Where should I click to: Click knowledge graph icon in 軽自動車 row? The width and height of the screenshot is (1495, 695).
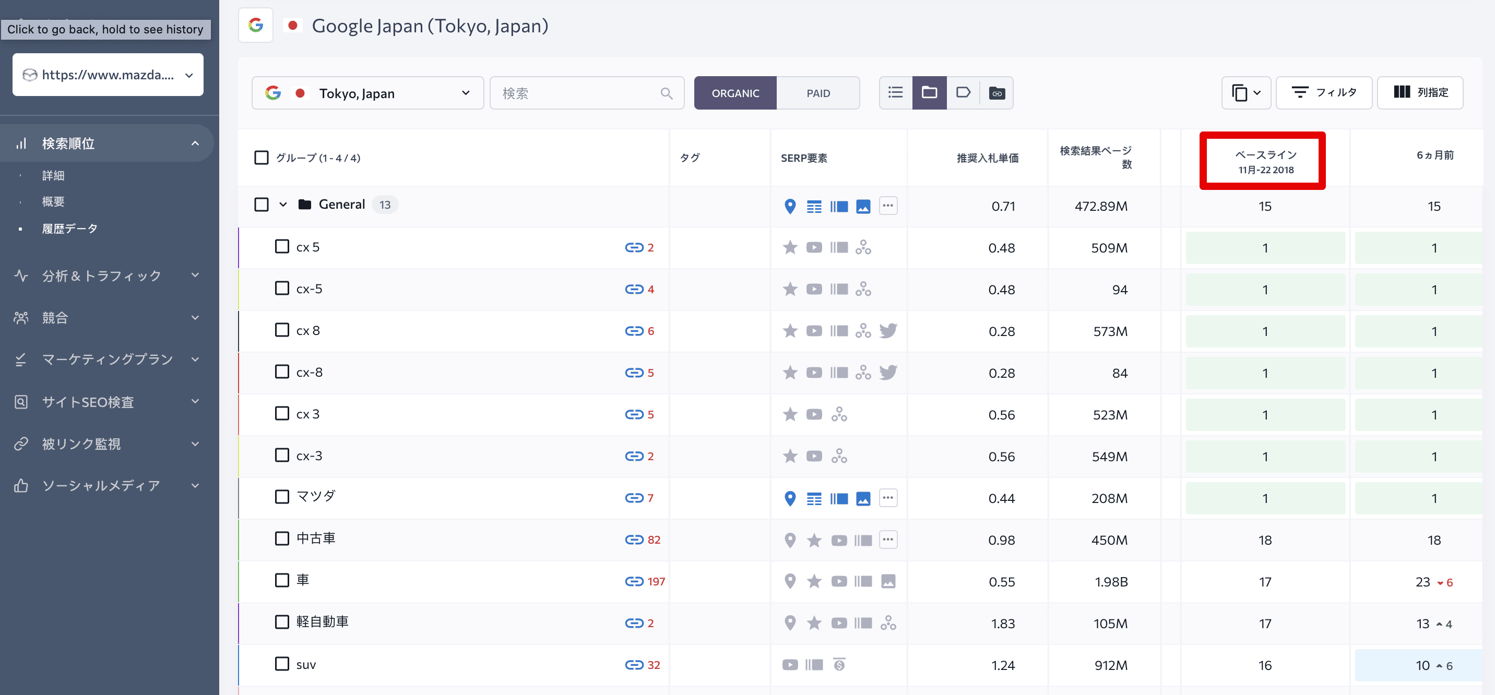[x=888, y=624]
